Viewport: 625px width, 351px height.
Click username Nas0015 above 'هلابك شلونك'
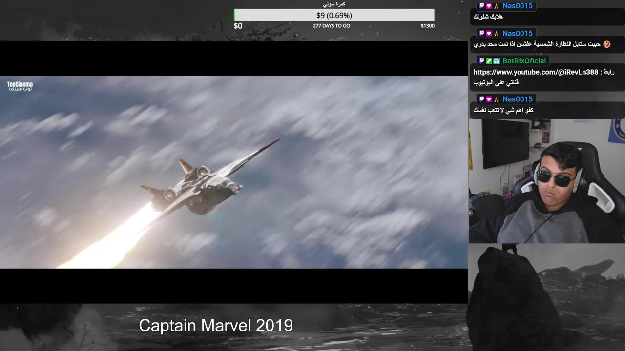tap(517, 6)
